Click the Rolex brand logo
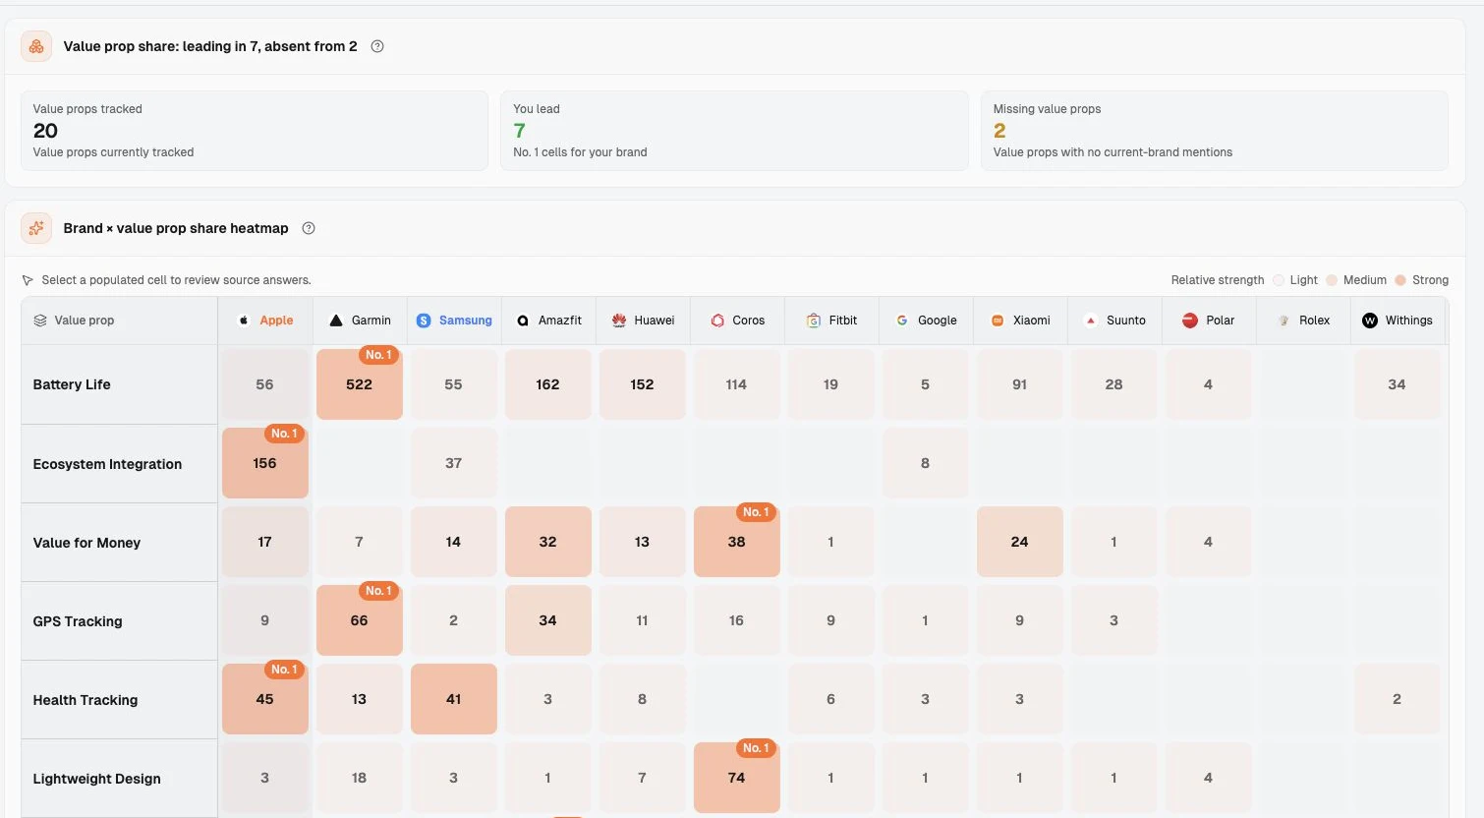 pos(1284,321)
